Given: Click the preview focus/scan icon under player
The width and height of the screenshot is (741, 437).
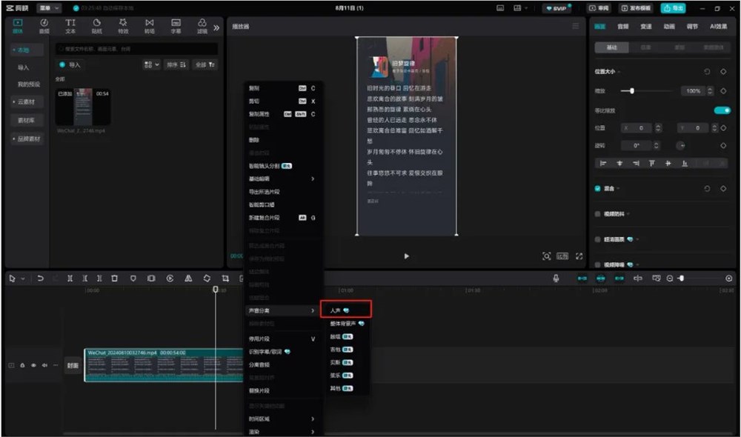Looking at the screenshot, I should [546, 256].
